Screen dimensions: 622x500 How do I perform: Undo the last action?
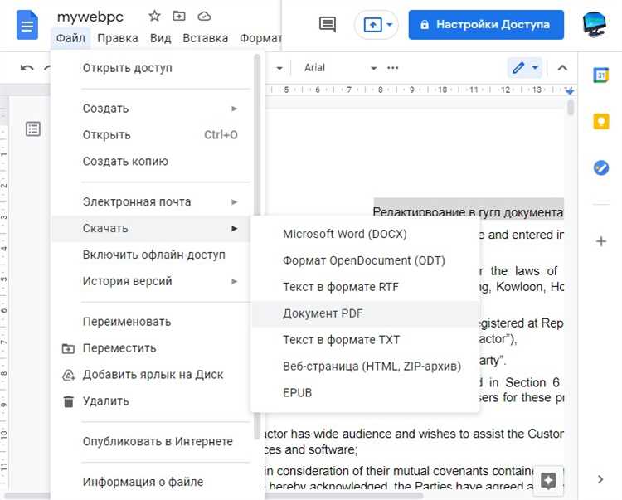coord(27,68)
